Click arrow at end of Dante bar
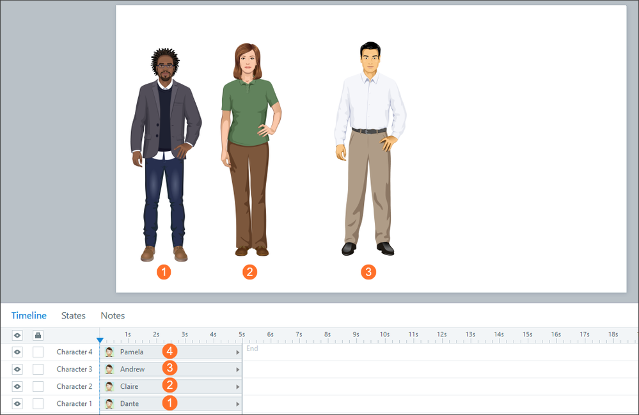 pos(238,403)
